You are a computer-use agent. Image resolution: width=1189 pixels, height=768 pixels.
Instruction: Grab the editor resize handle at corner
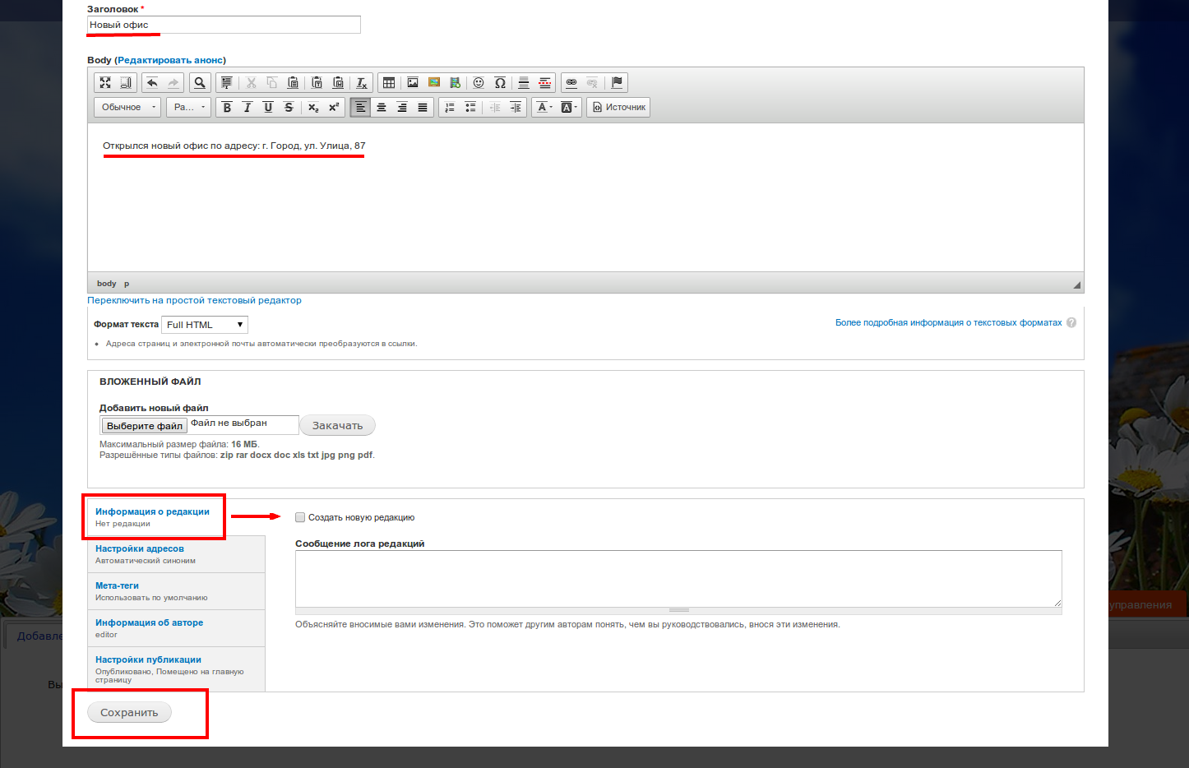[x=1076, y=285]
